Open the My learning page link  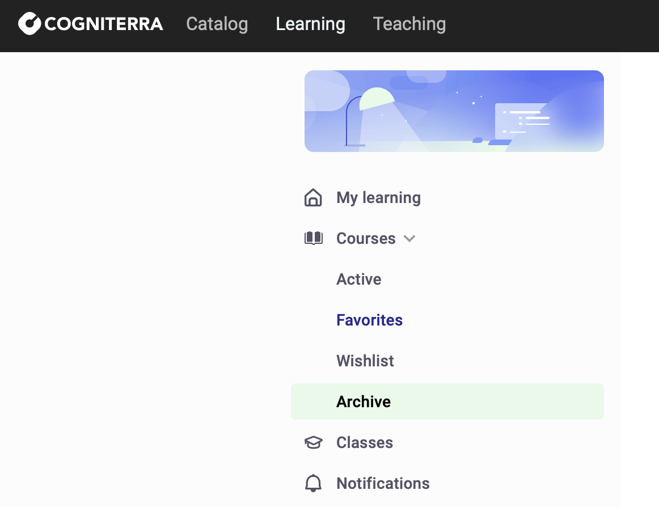click(x=378, y=198)
